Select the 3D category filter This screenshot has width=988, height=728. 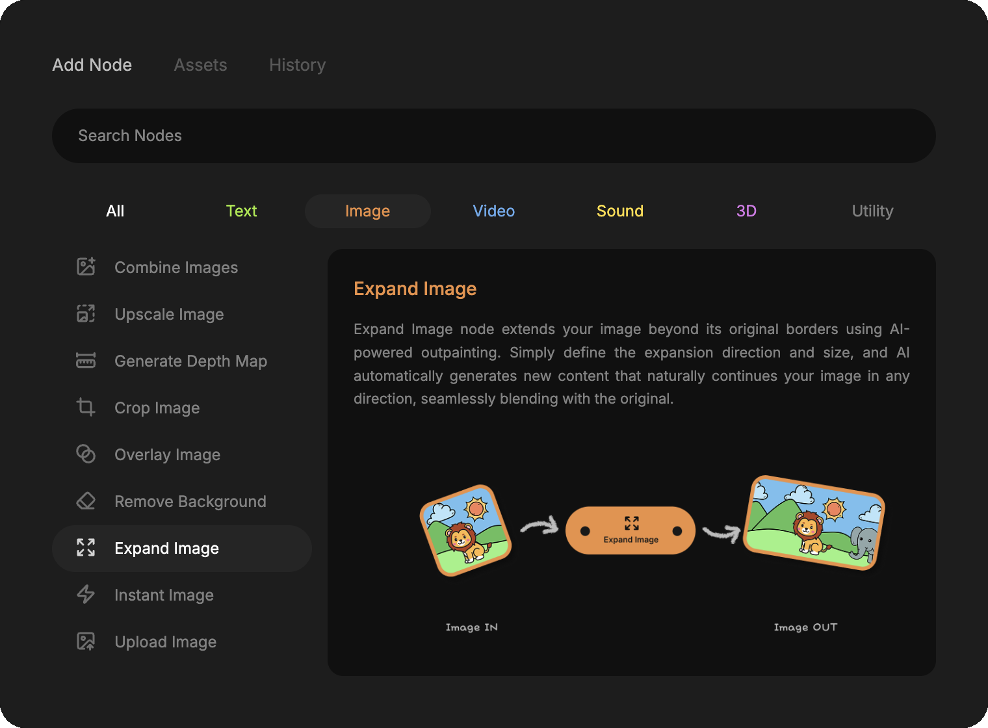[746, 211]
